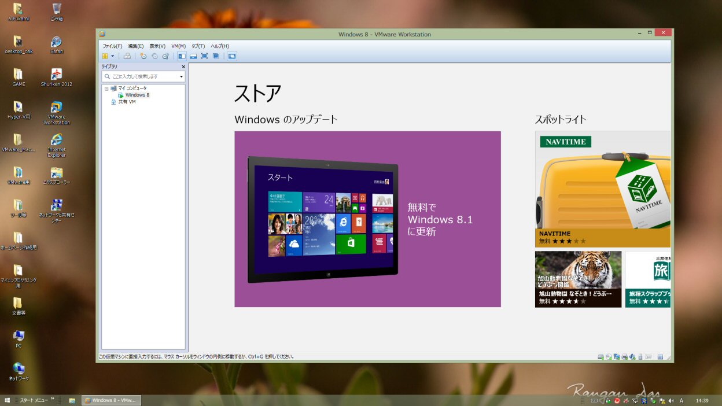Select 共有 VM in the library tree
This screenshot has width=722, height=406.
click(x=127, y=102)
